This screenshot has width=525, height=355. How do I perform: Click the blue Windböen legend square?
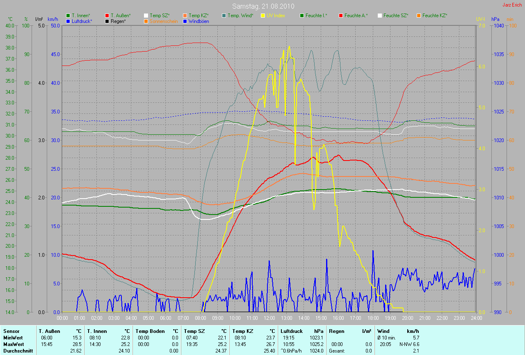click(185, 21)
